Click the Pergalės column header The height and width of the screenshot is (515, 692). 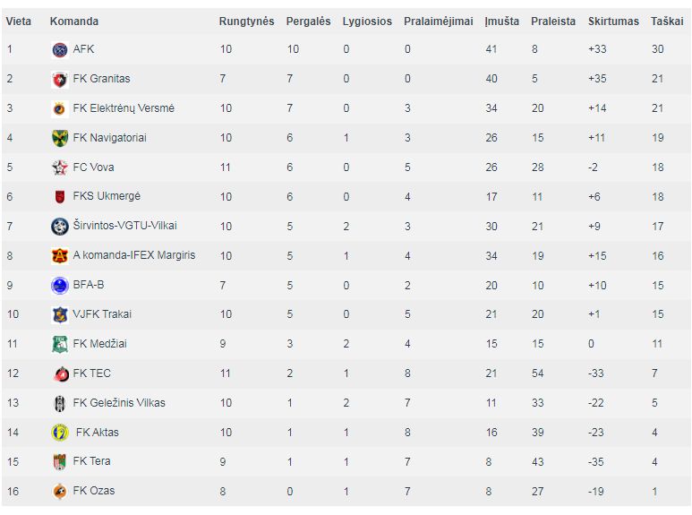308,21
